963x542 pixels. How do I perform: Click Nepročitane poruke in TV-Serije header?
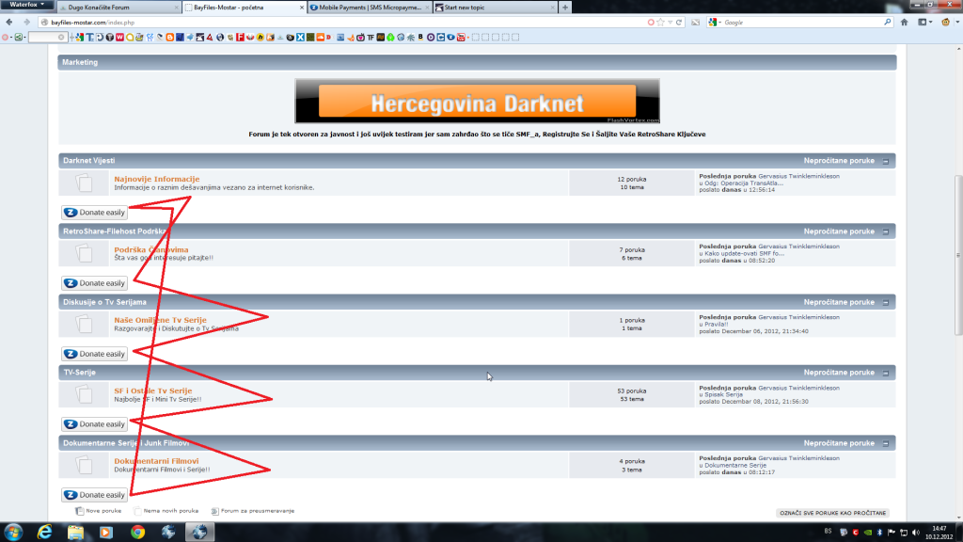pos(839,373)
